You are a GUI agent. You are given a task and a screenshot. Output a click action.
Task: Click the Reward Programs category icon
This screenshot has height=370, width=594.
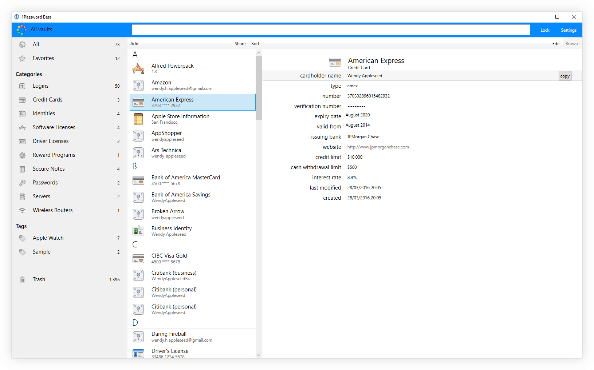coord(22,155)
